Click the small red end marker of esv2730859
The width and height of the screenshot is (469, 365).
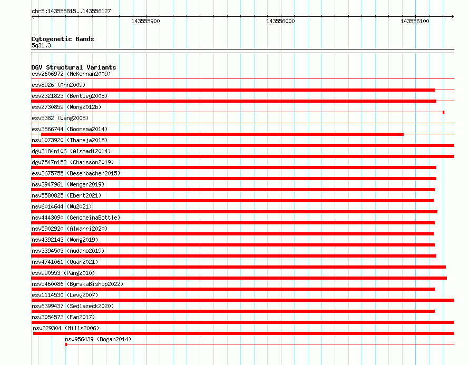coord(443,112)
